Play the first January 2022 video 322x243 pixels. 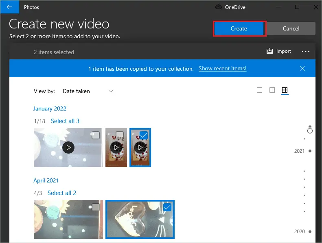tap(68, 148)
